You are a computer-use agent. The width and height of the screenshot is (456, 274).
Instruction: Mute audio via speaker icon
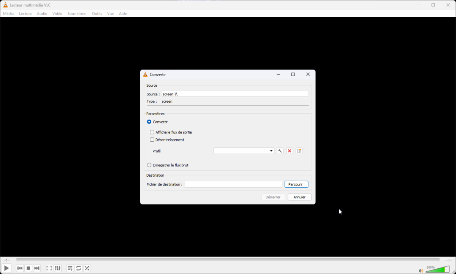click(421, 271)
